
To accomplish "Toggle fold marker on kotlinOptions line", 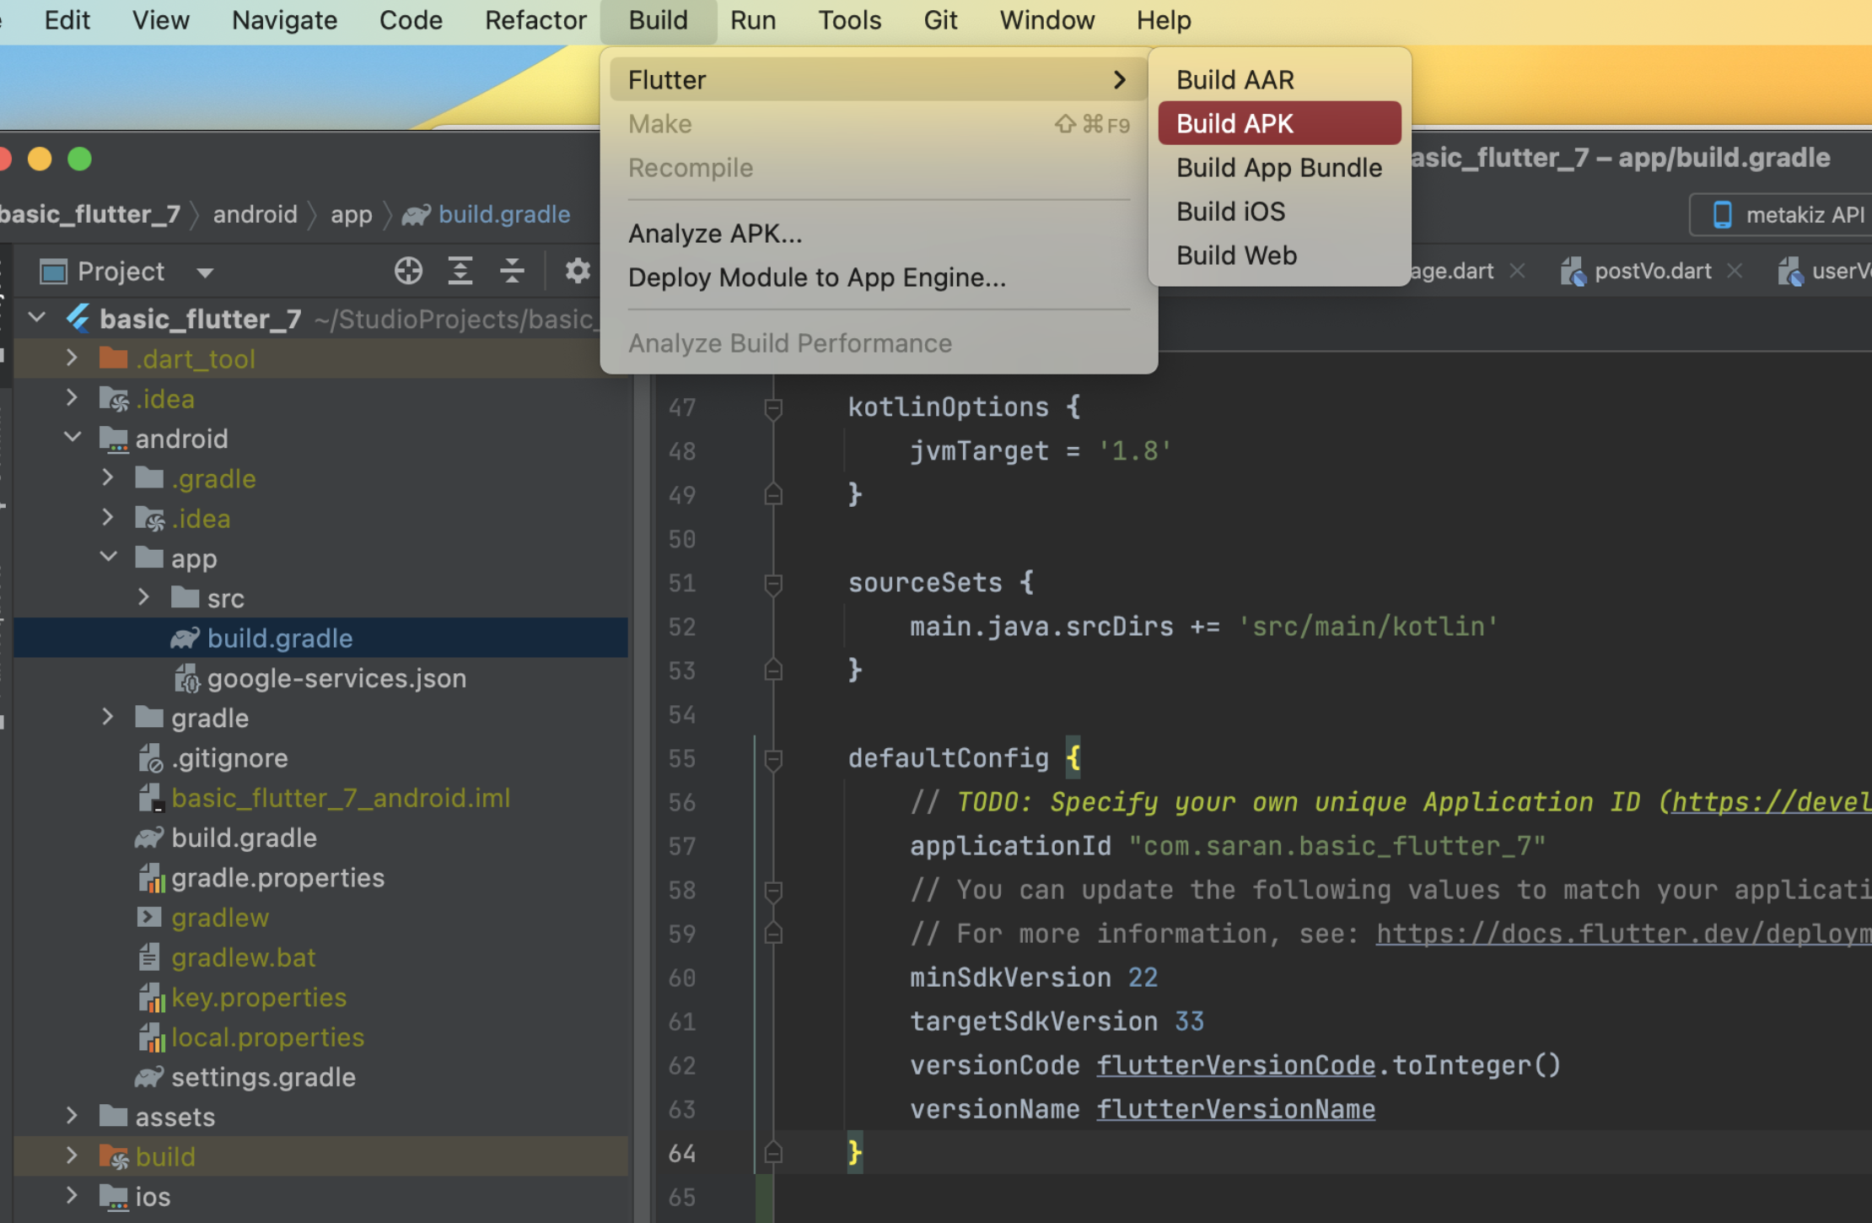I will [x=772, y=408].
